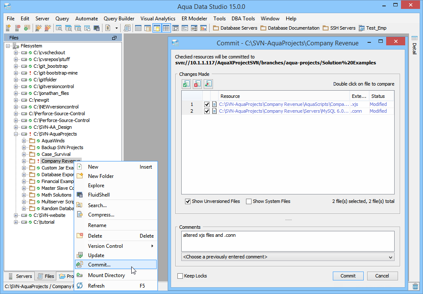Toggle Show Unversioned Files checkbox
The height and width of the screenshot is (294, 423).
(x=188, y=201)
